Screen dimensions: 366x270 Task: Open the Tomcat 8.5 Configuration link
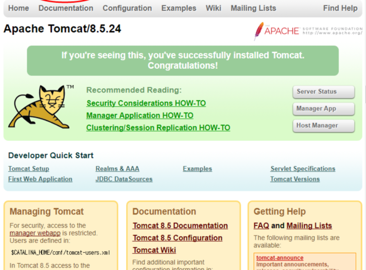[177, 238]
